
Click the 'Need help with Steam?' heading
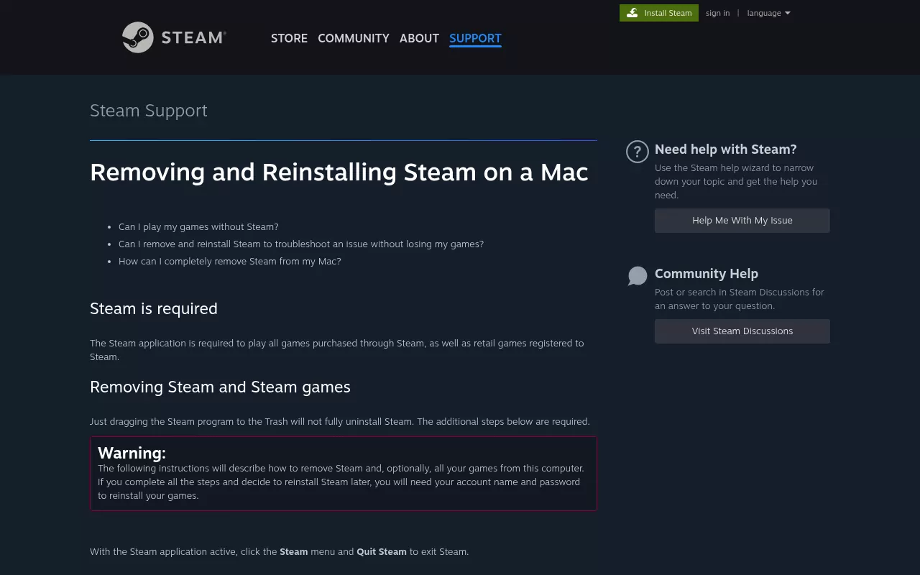coord(726,149)
